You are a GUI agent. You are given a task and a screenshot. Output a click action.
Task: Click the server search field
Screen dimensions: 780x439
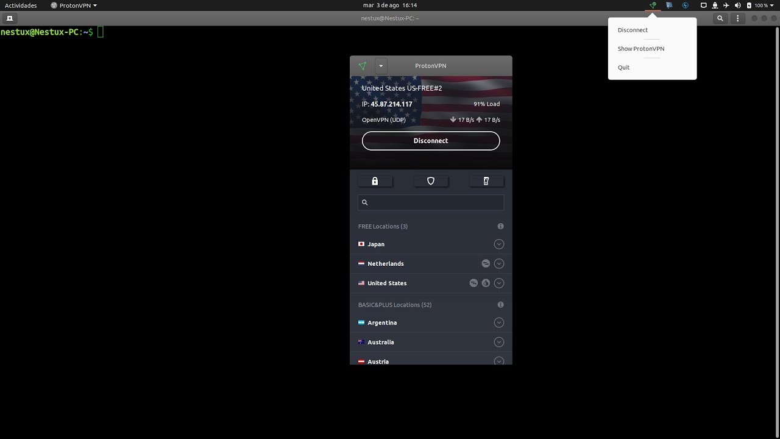[431, 202]
